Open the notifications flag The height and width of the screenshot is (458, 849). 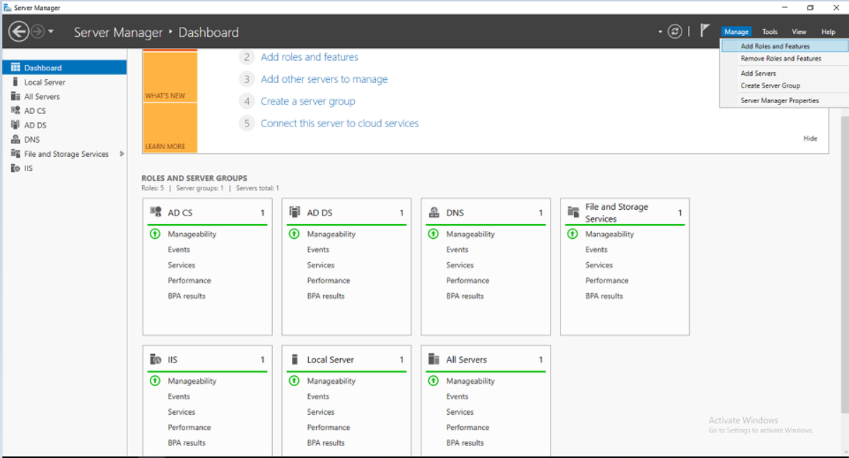[705, 30]
